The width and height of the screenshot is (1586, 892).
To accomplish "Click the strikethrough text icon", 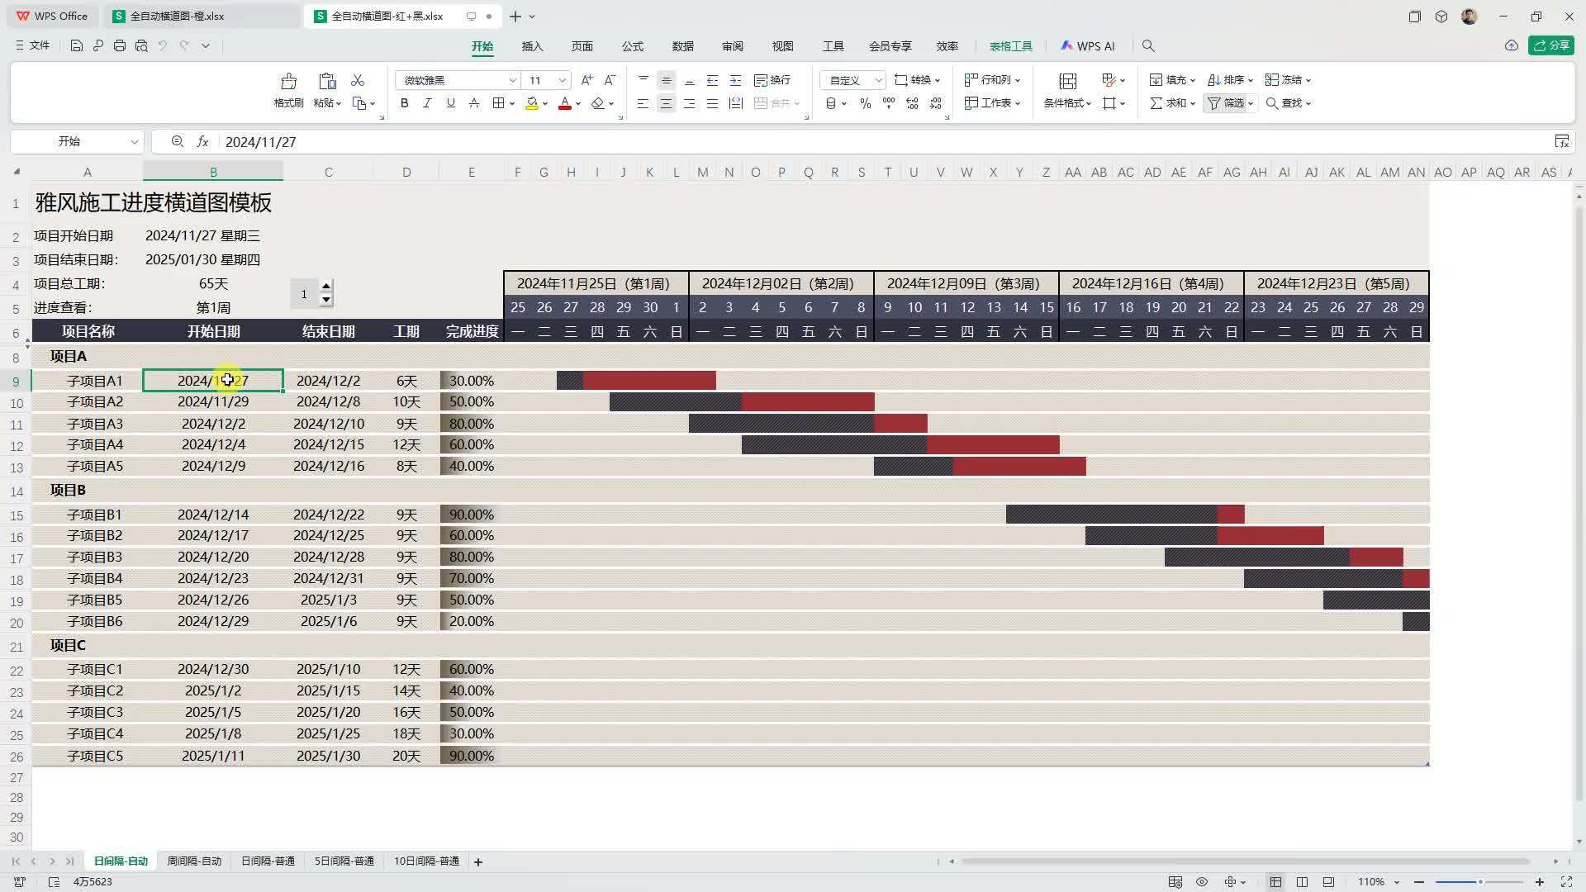I will 473,103.
